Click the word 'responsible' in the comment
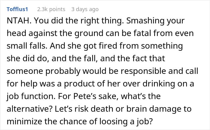 pyautogui.click(x=143, y=71)
